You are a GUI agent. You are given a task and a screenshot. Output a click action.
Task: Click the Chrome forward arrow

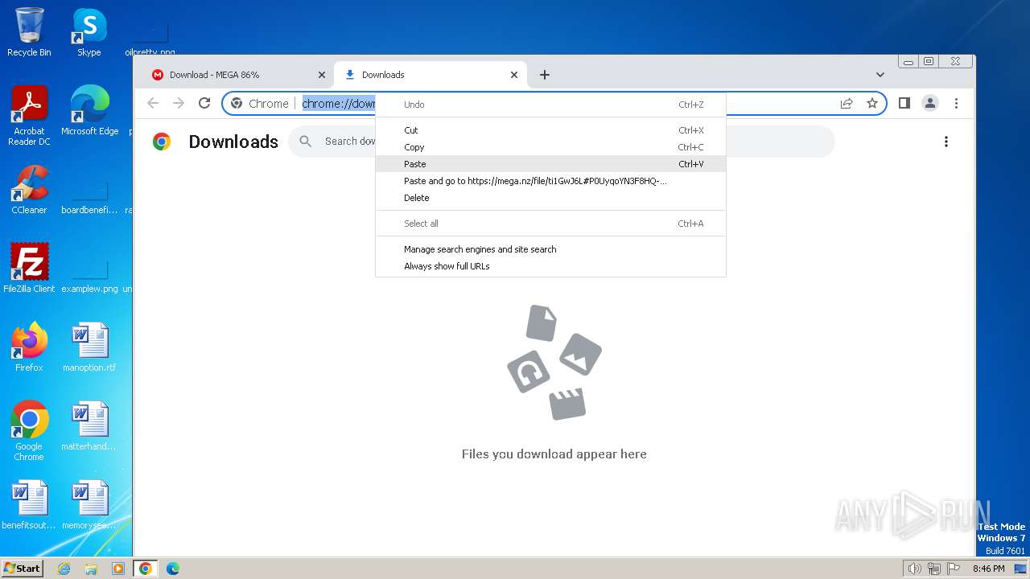179,103
